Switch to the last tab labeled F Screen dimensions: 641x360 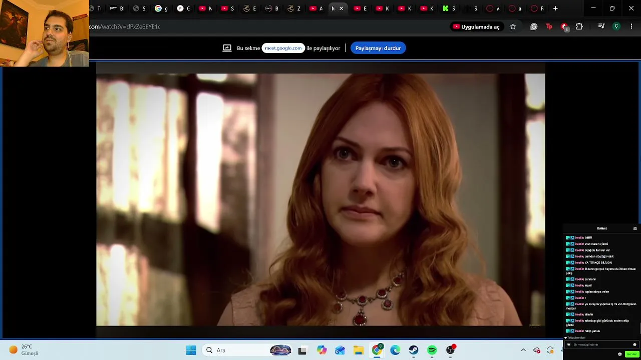[537, 8]
